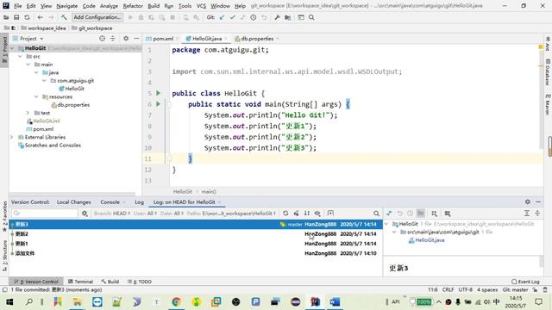Expand External Libraries in project tree

tap(12, 137)
